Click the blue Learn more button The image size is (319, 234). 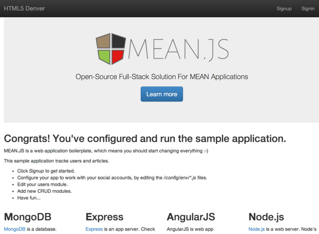[x=162, y=94]
